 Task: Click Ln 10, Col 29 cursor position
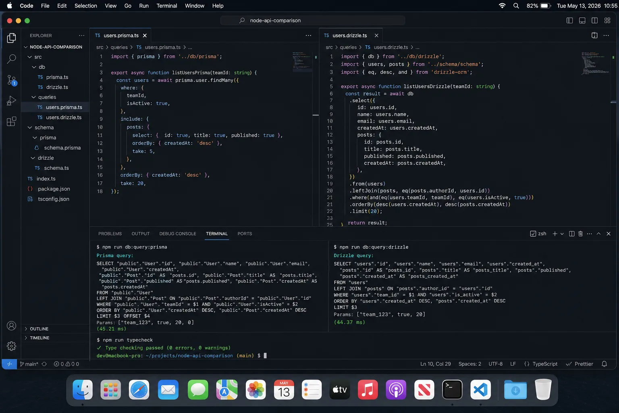click(436, 364)
